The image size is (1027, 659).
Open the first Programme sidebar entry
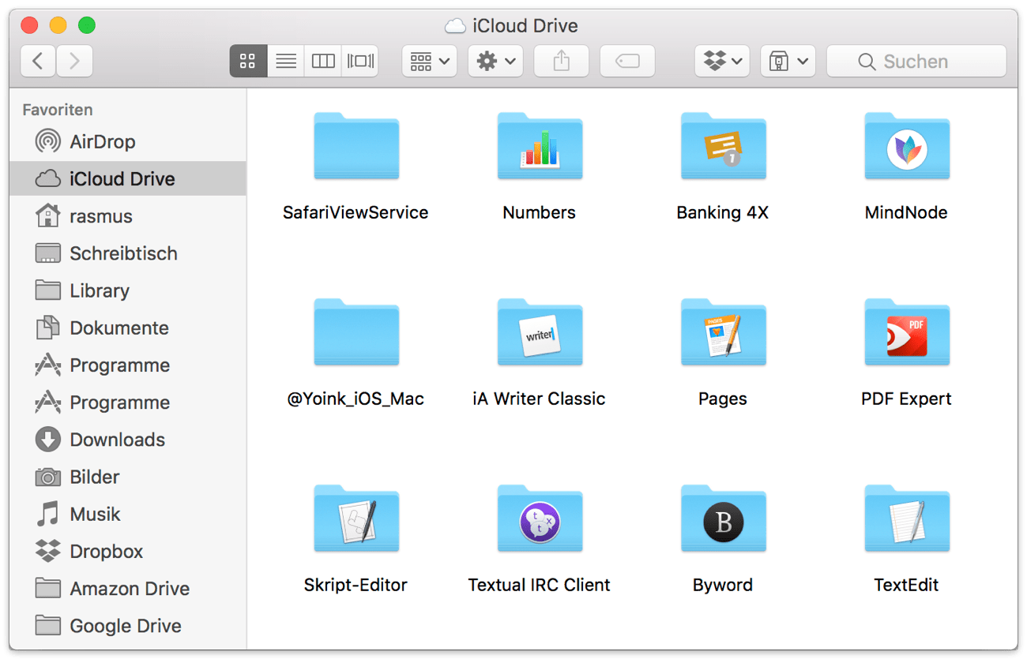[x=128, y=365]
